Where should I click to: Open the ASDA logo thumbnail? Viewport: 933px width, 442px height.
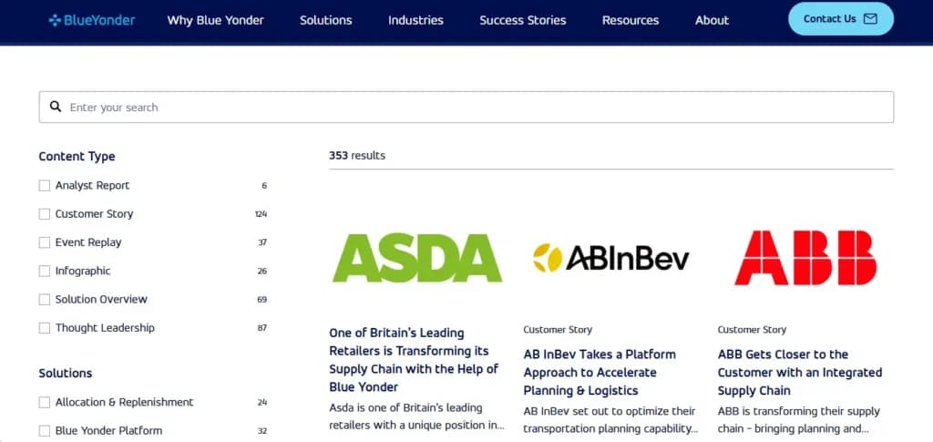[417, 258]
